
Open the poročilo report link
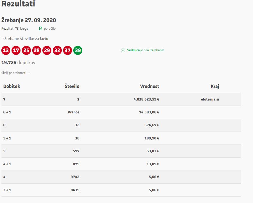coord(50,29)
